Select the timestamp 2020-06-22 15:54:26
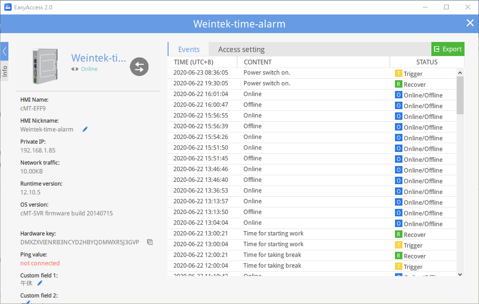This screenshot has height=304, width=479. click(x=201, y=137)
